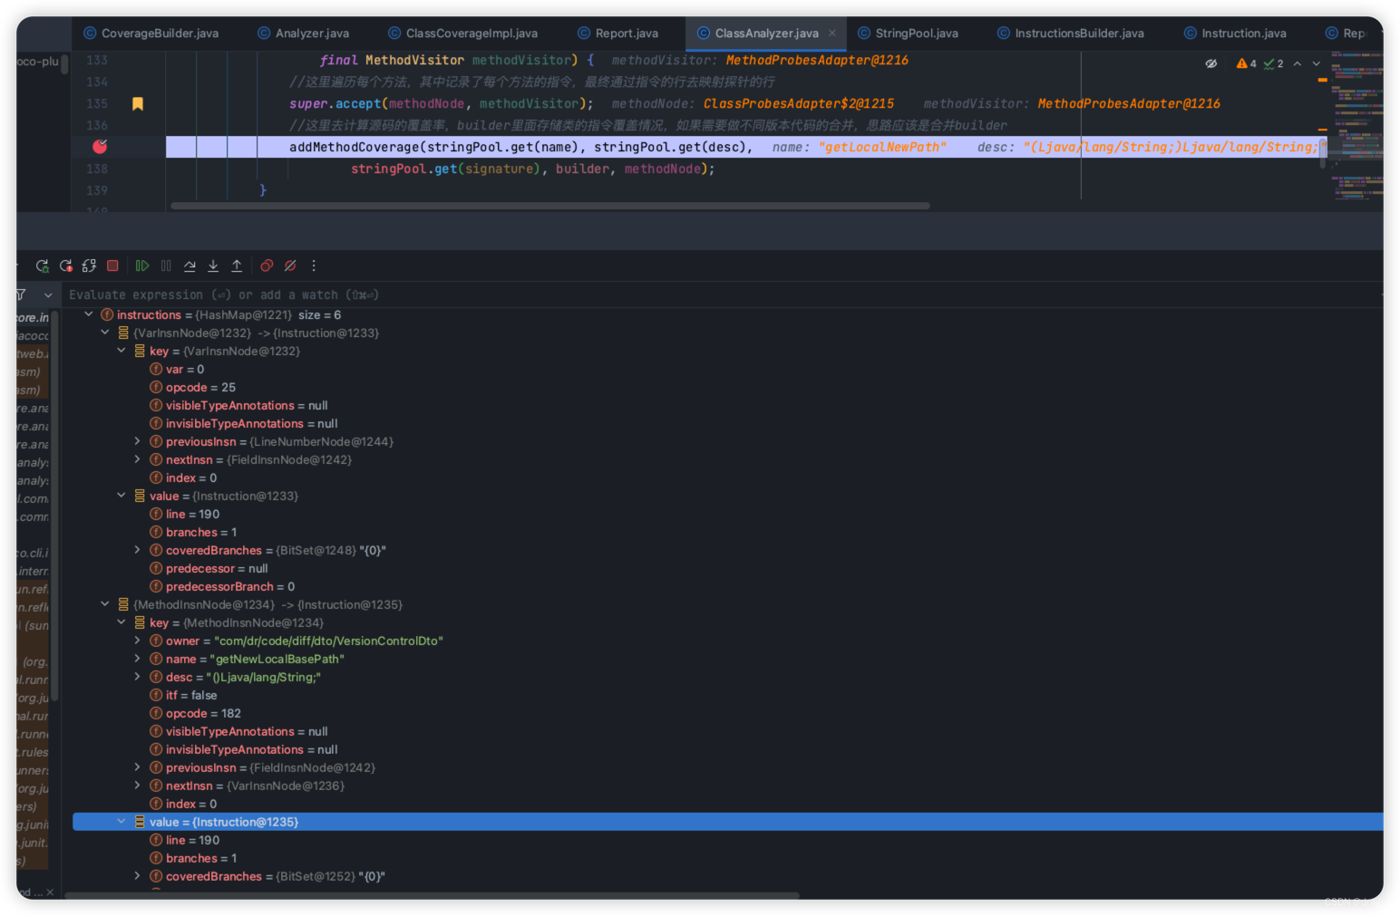Switch to Report.java tab
Viewport: 1400px width, 916px height.
point(617,34)
